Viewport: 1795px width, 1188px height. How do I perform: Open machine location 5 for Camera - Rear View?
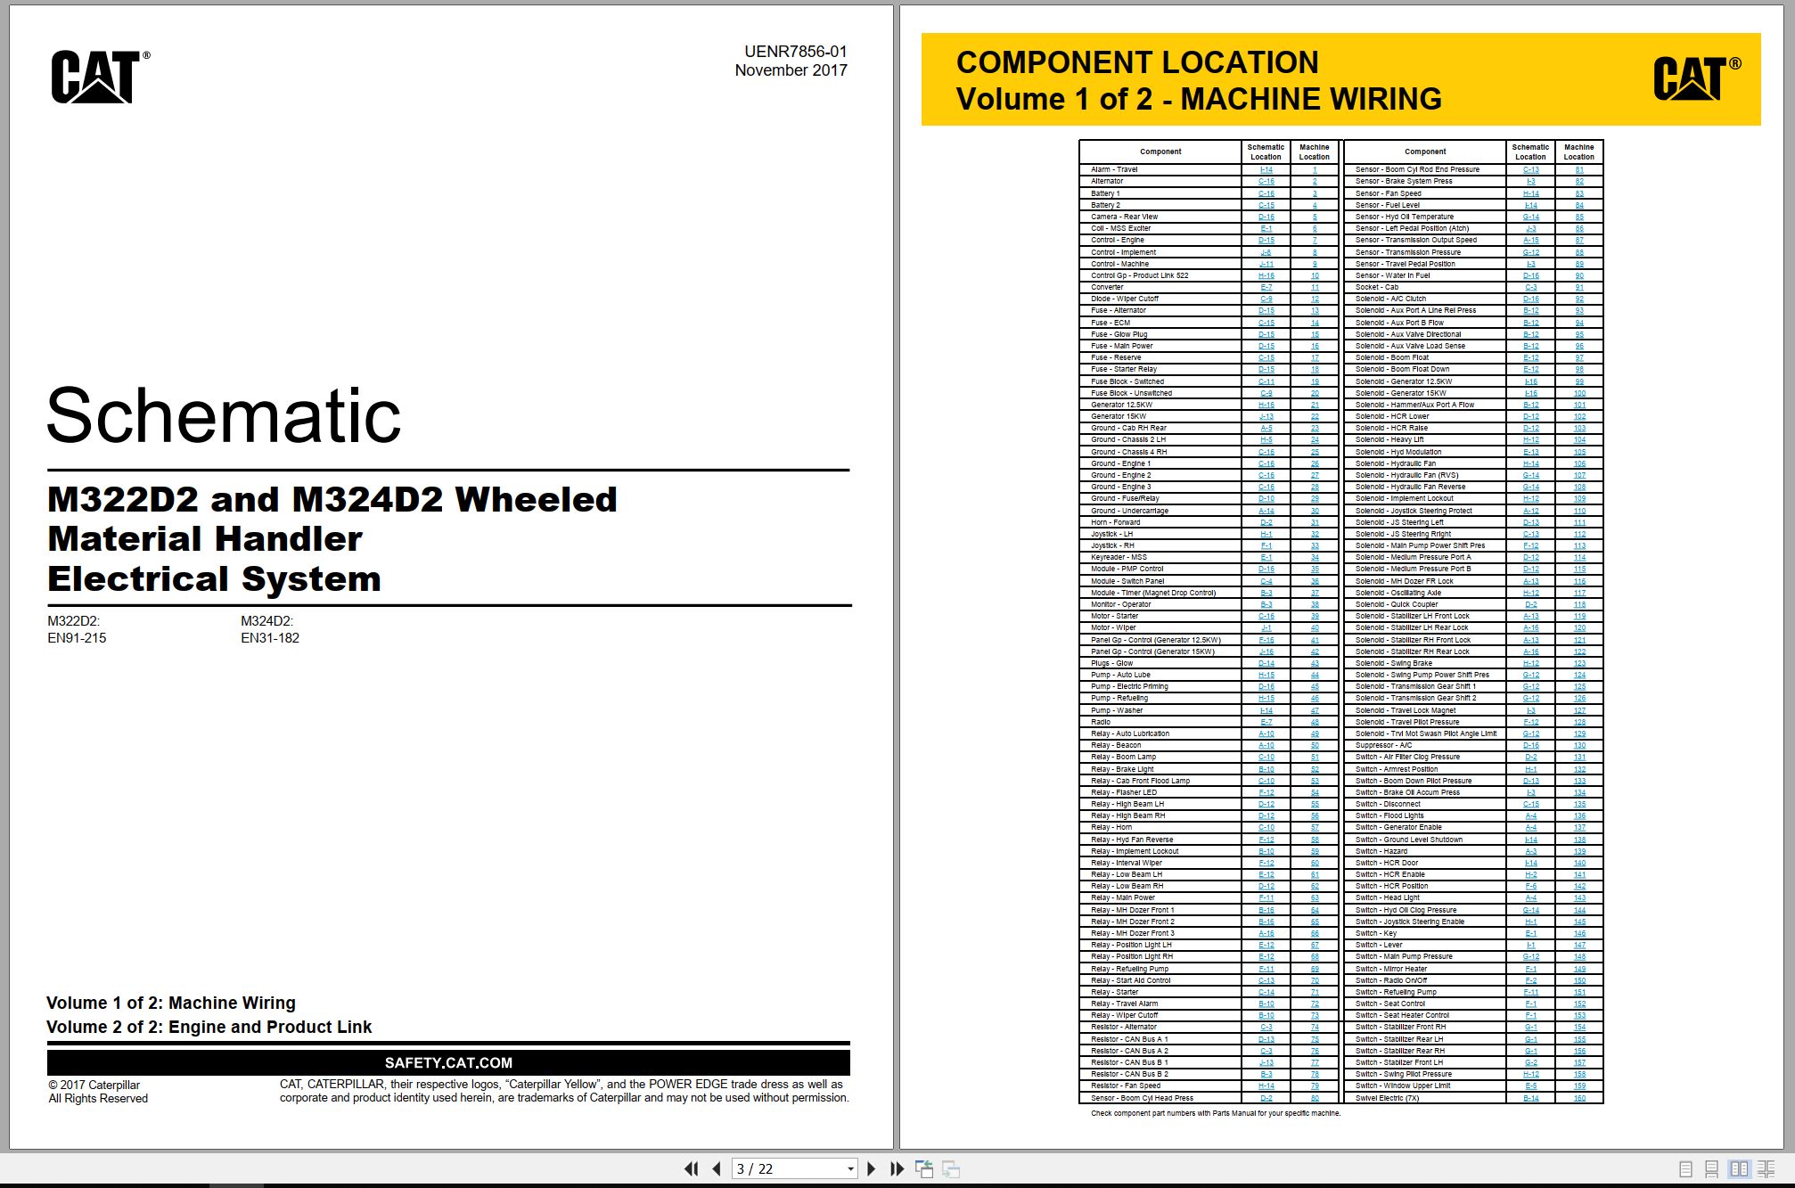1314,217
